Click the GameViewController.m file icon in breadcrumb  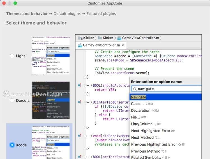119,38
